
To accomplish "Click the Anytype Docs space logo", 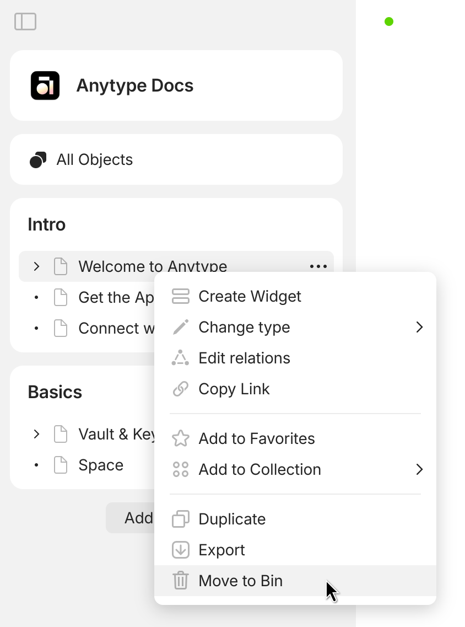I will point(45,85).
